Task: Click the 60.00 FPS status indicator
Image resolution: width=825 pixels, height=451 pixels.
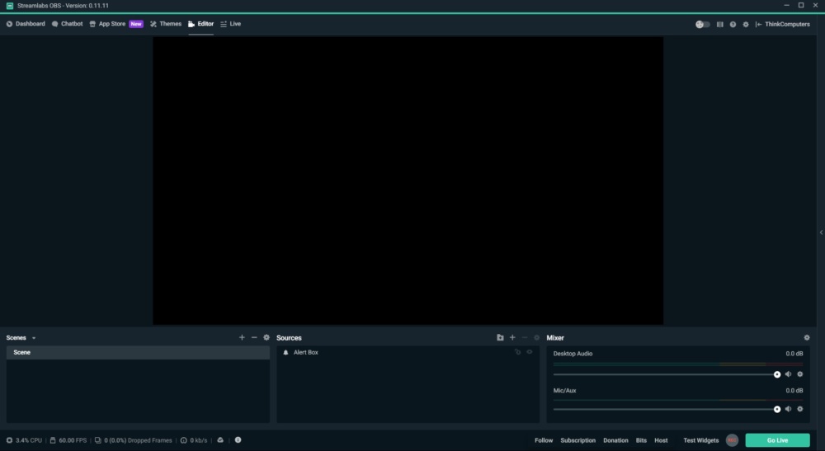Action: 68,440
